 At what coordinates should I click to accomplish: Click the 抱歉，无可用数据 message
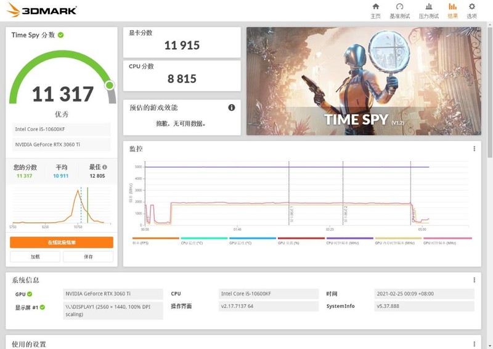click(181, 124)
